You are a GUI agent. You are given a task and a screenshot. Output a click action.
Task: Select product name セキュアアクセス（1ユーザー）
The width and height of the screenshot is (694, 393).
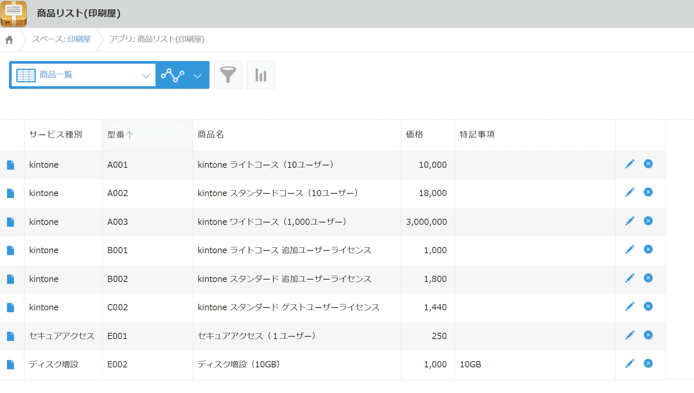(257, 336)
